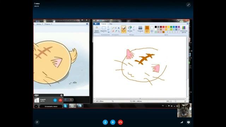Close the mini Skype call panel
Screen dimensions: 226x127
coord(61,95)
